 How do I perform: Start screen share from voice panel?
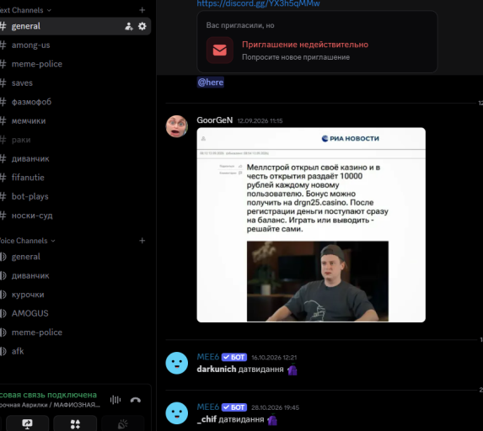[x=28, y=424]
